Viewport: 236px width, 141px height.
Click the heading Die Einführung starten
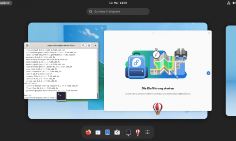click(158, 88)
